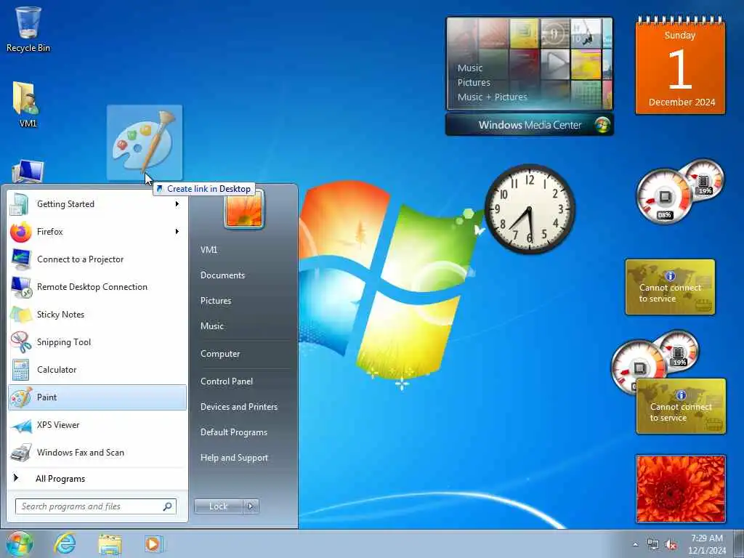Open the XPS Viewer icon

point(21,425)
